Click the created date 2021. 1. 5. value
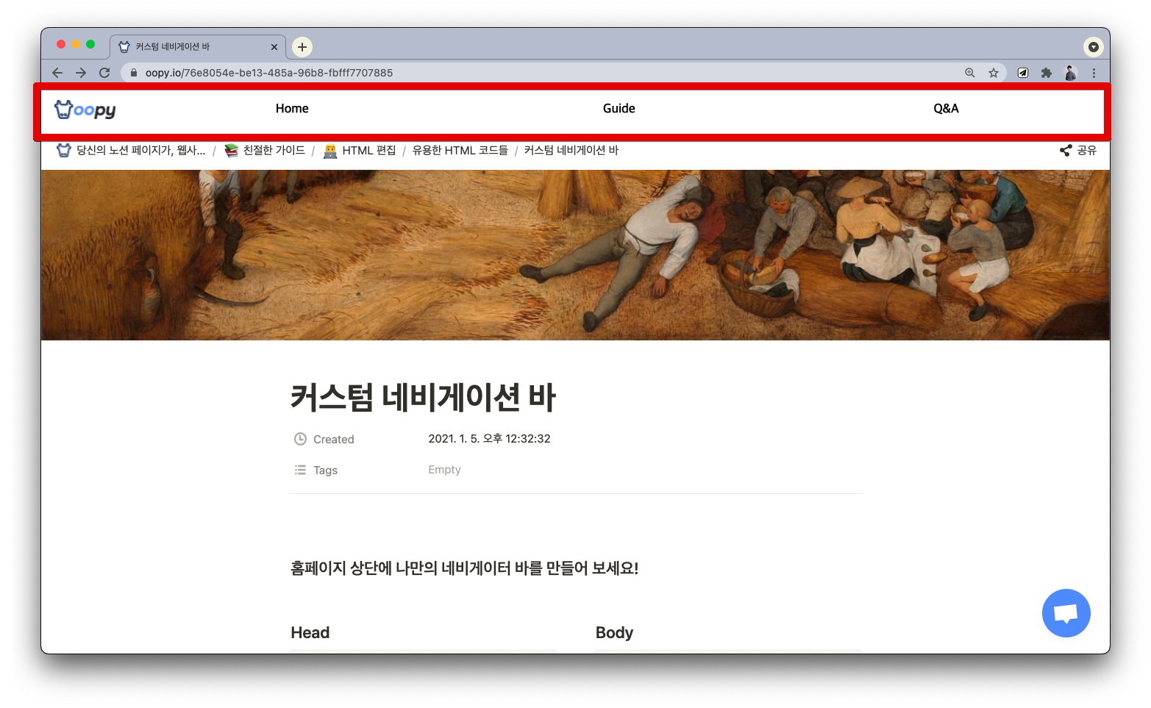Image resolution: width=1151 pixels, height=708 pixels. [489, 439]
